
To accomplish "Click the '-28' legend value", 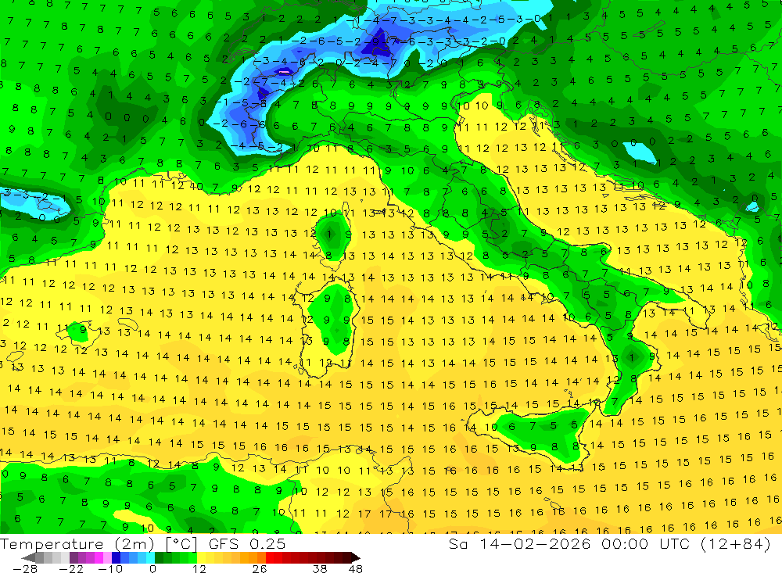I will pyautogui.click(x=25, y=568).
